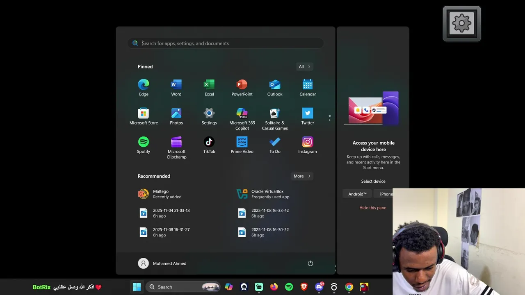525x295 pixels.
Task: Open the Outlook pinned app
Action: (275, 88)
